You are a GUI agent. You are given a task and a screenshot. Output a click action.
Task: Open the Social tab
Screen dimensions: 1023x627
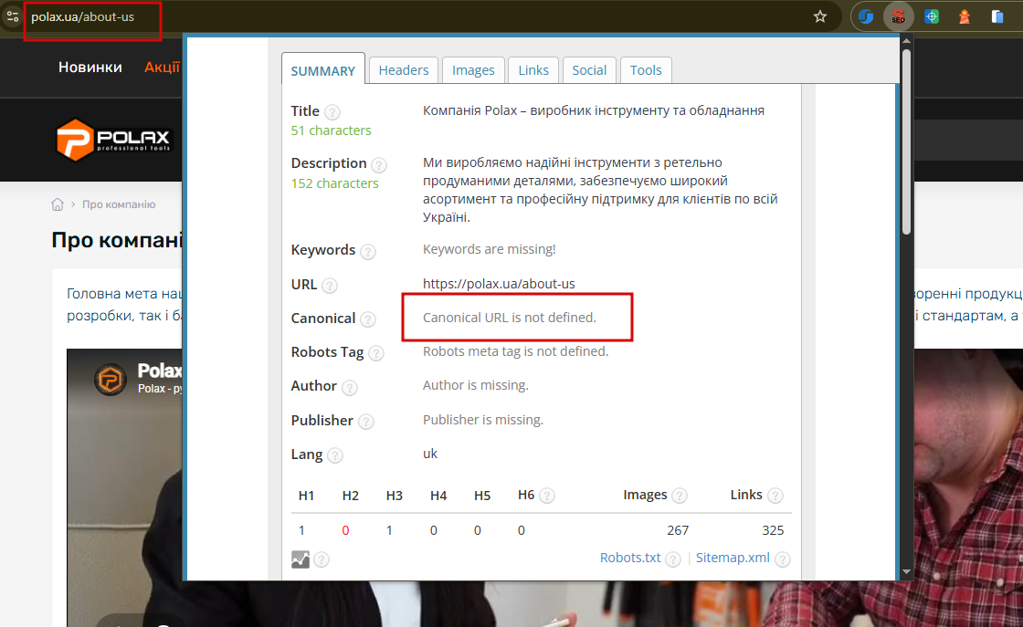point(589,69)
